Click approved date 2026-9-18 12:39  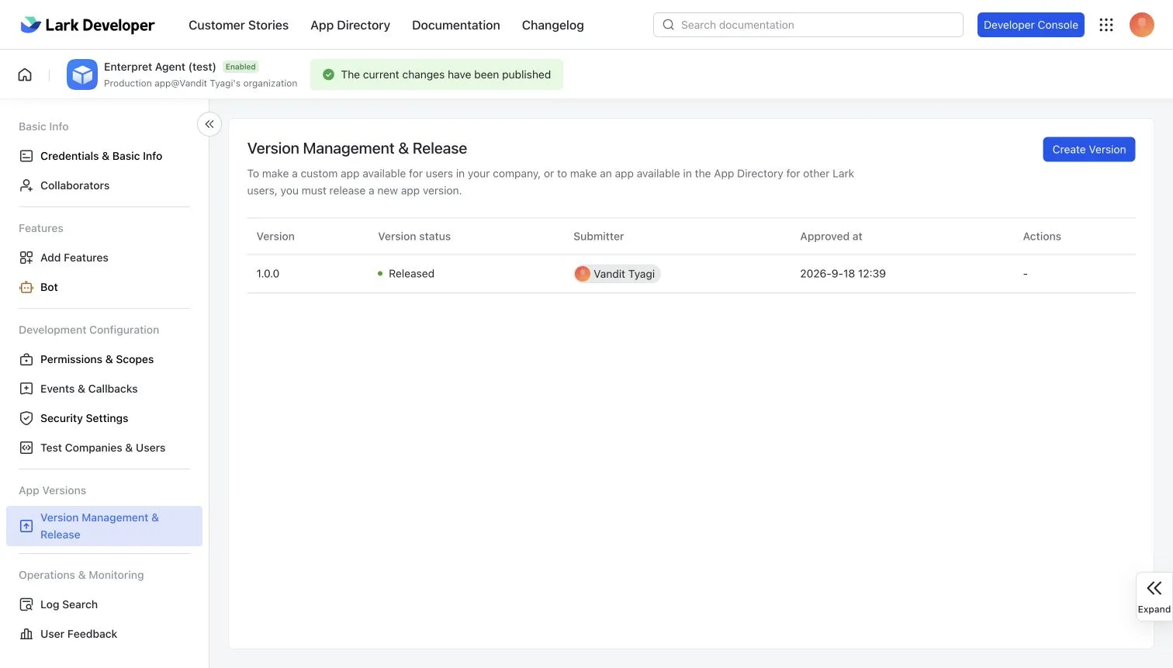[843, 274]
